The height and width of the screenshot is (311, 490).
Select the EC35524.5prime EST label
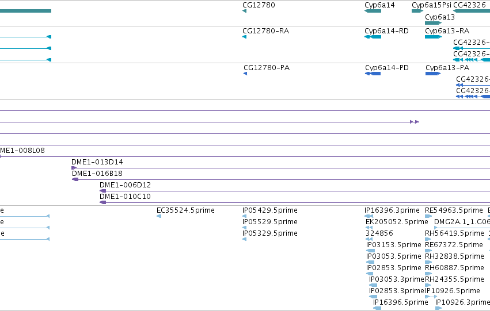click(185, 210)
